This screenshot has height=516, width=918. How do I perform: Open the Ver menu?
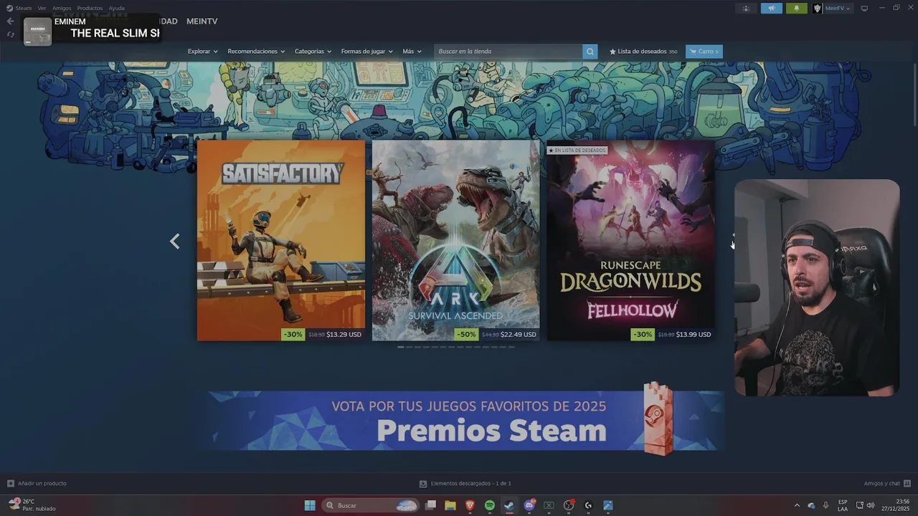click(x=42, y=8)
